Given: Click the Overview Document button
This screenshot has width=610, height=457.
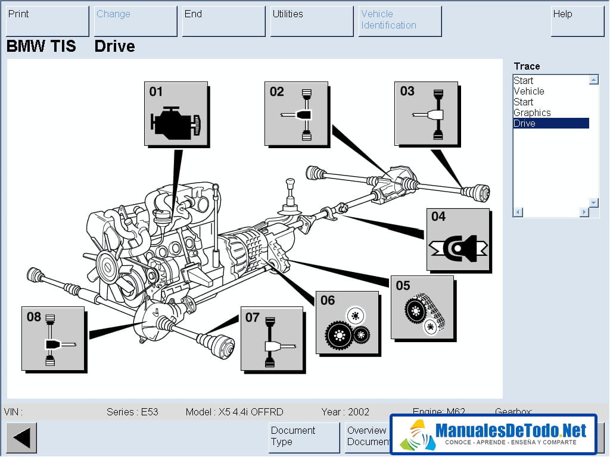Looking at the screenshot, I should pyautogui.click(x=368, y=438).
